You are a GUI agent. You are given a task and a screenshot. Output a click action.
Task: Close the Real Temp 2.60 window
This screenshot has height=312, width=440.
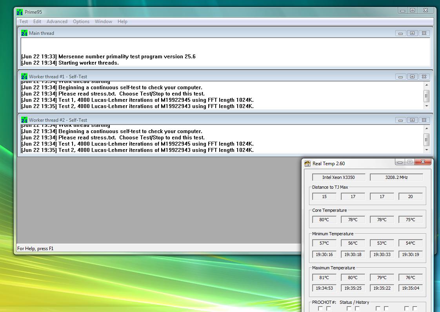423,162
